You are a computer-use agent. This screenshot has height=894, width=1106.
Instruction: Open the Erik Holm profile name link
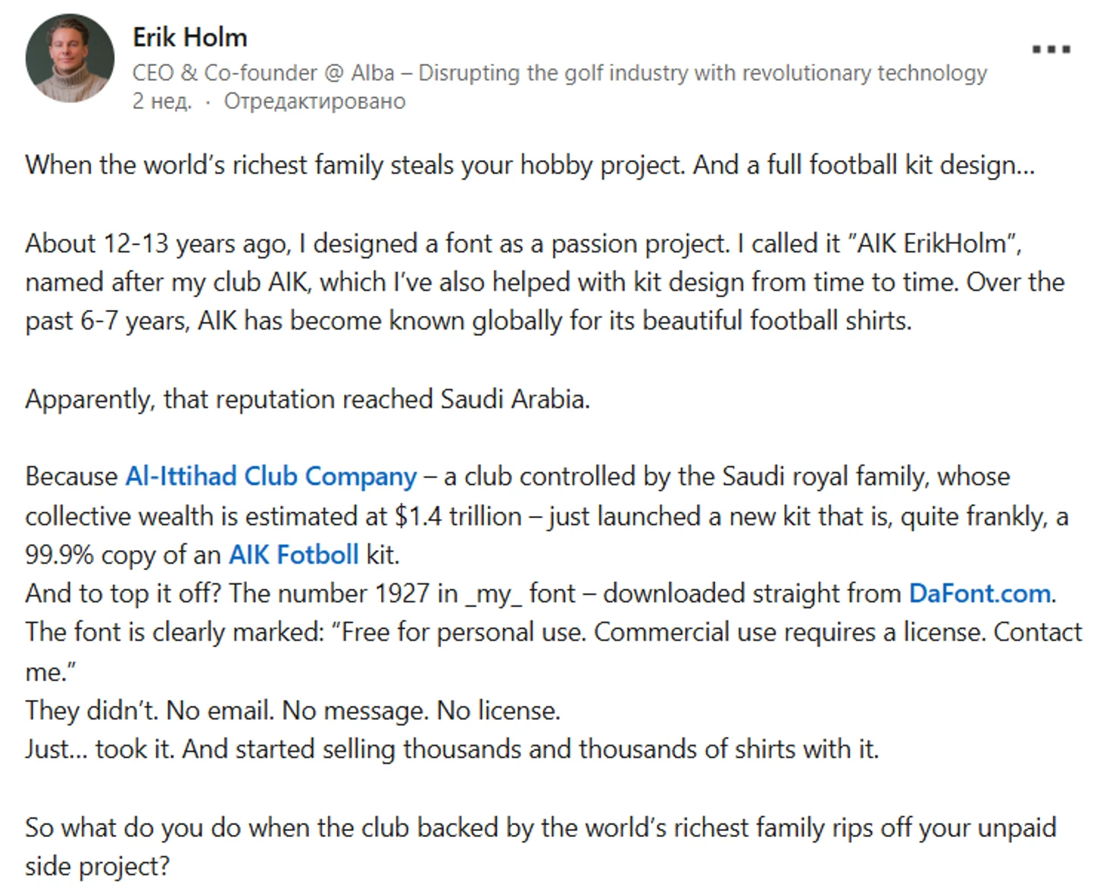[190, 37]
